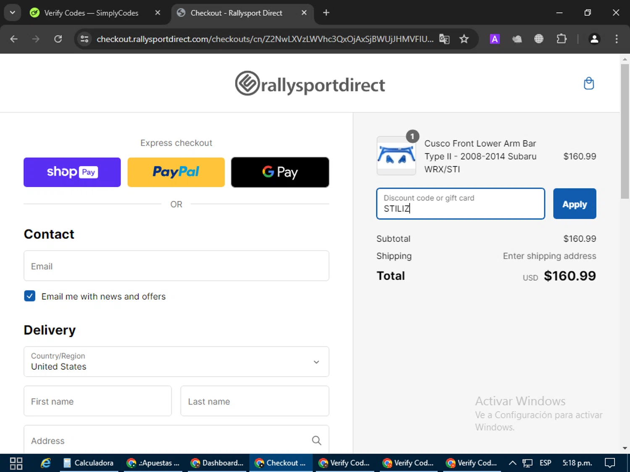Screen dimensions: 630x472
Task: Click the address search magnifier icon
Action: [x=317, y=440]
